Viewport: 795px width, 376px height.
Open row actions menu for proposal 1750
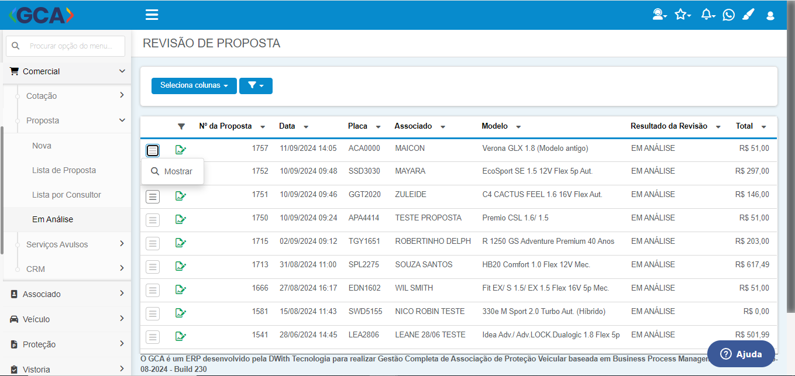pos(153,220)
